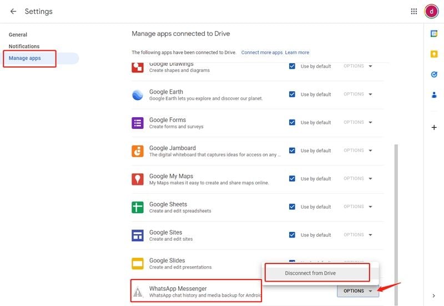Click the Connect more apps link

[x=262, y=53]
